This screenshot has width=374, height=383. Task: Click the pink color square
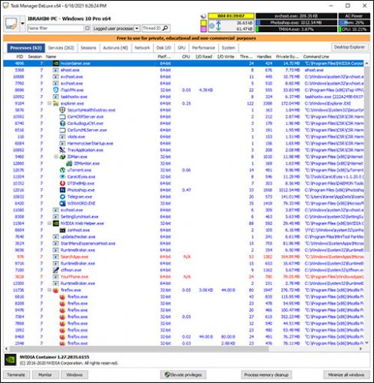pyautogui.click(x=204, y=29)
